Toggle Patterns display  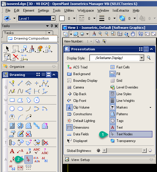click(x=119, y=114)
